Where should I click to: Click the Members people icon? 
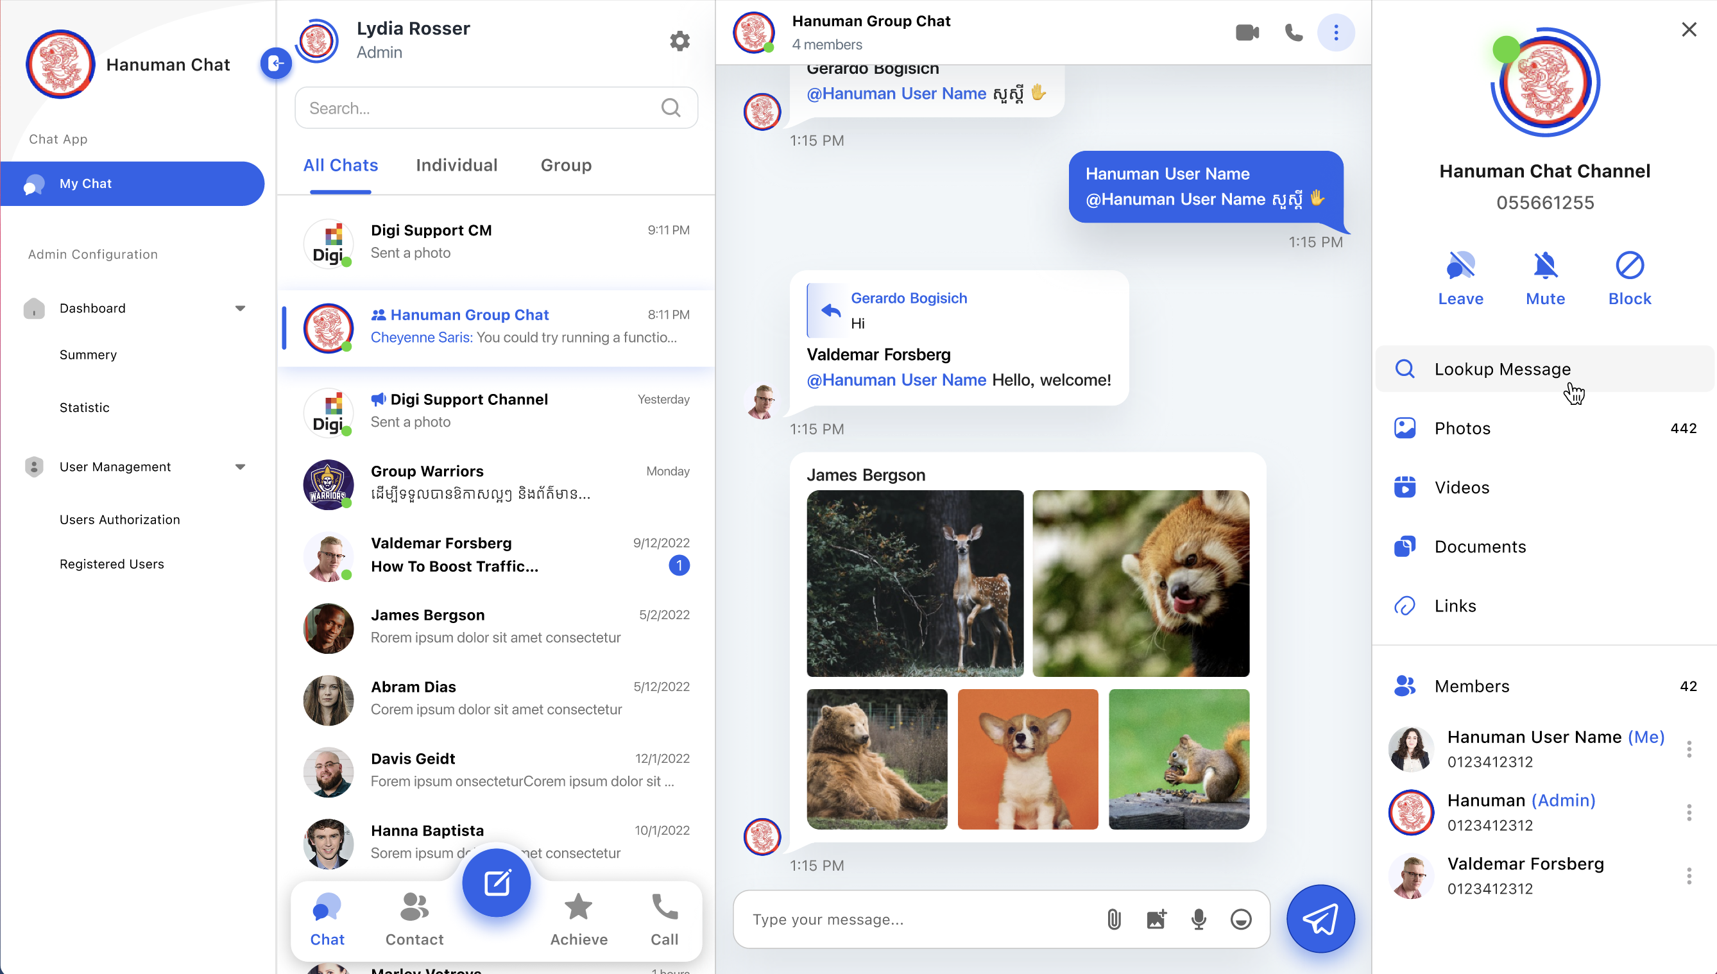tap(1405, 686)
